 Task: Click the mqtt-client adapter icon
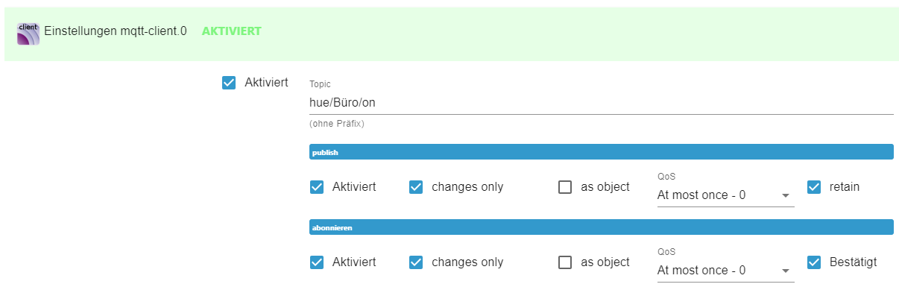click(28, 33)
